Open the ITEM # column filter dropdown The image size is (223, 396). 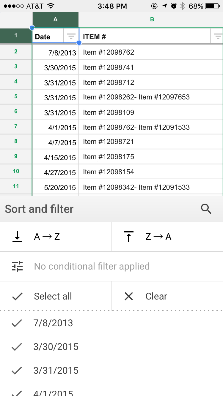[218, 37]
